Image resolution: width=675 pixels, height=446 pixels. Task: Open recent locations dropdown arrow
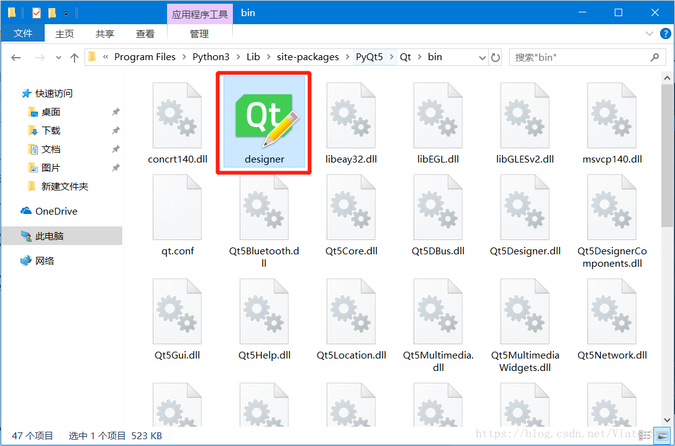(58, 57)
